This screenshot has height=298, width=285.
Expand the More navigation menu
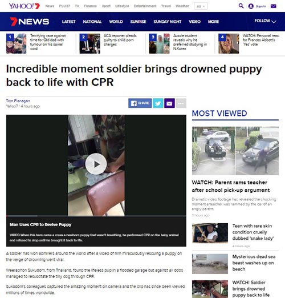(213, 22)
